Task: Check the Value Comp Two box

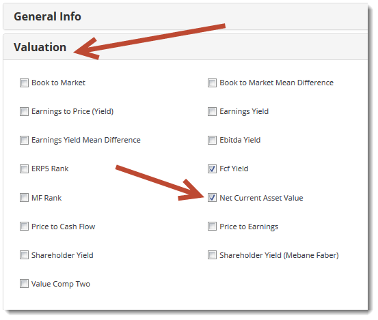Action: coord(24,284)
